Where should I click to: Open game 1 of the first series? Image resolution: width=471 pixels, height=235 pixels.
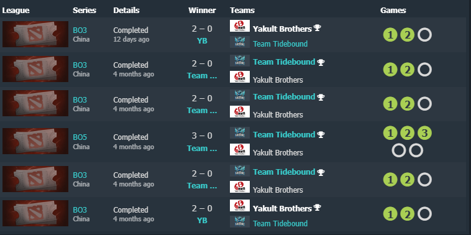click(x=390, y=35)
